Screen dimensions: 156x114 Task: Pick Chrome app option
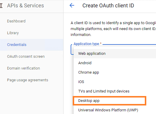click(x=115, y=72)
